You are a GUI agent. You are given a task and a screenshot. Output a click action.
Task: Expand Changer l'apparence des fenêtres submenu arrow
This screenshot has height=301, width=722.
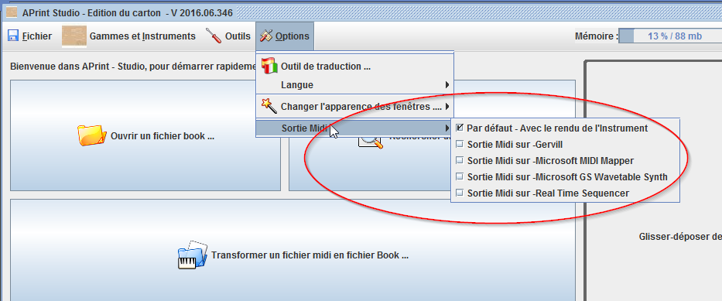point(447,108)
